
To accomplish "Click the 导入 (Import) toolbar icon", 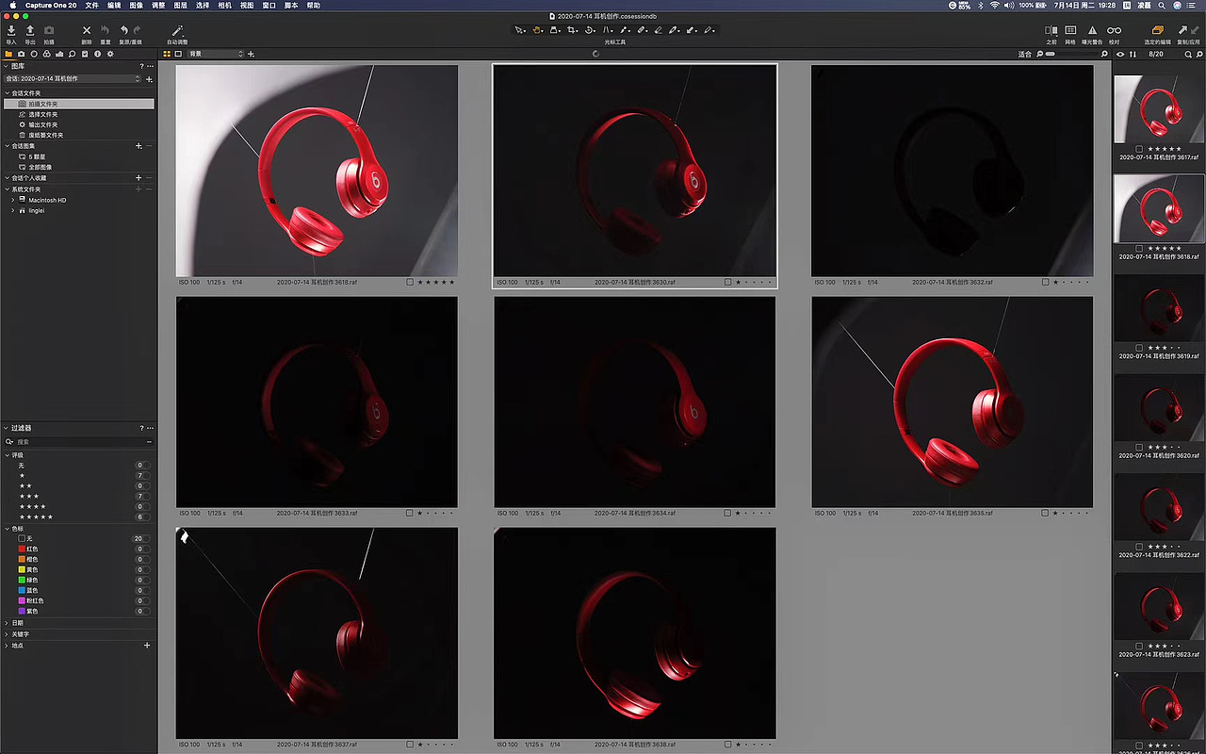I will (x=11, y=31).
